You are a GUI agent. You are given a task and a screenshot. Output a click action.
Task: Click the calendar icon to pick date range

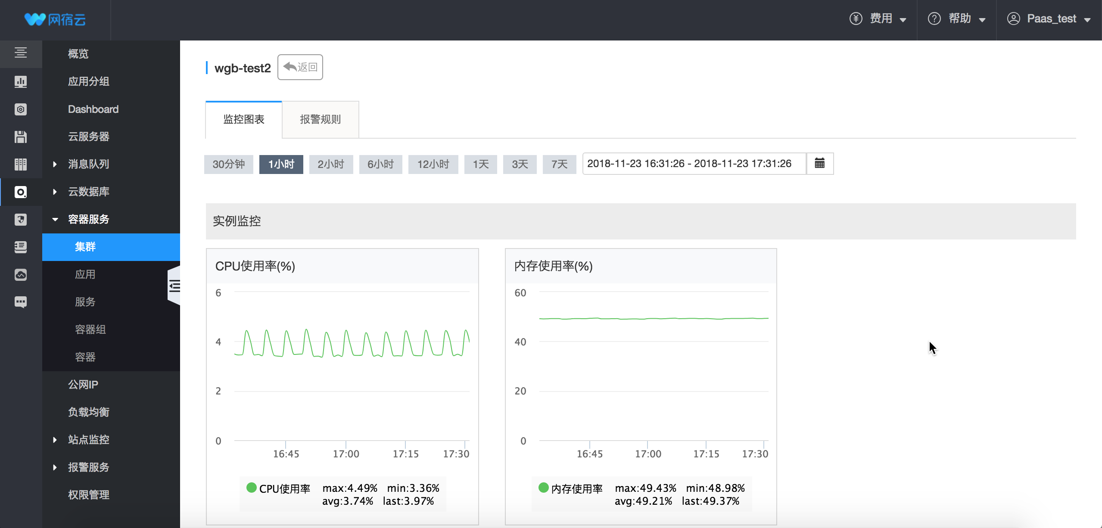point(820,163)
